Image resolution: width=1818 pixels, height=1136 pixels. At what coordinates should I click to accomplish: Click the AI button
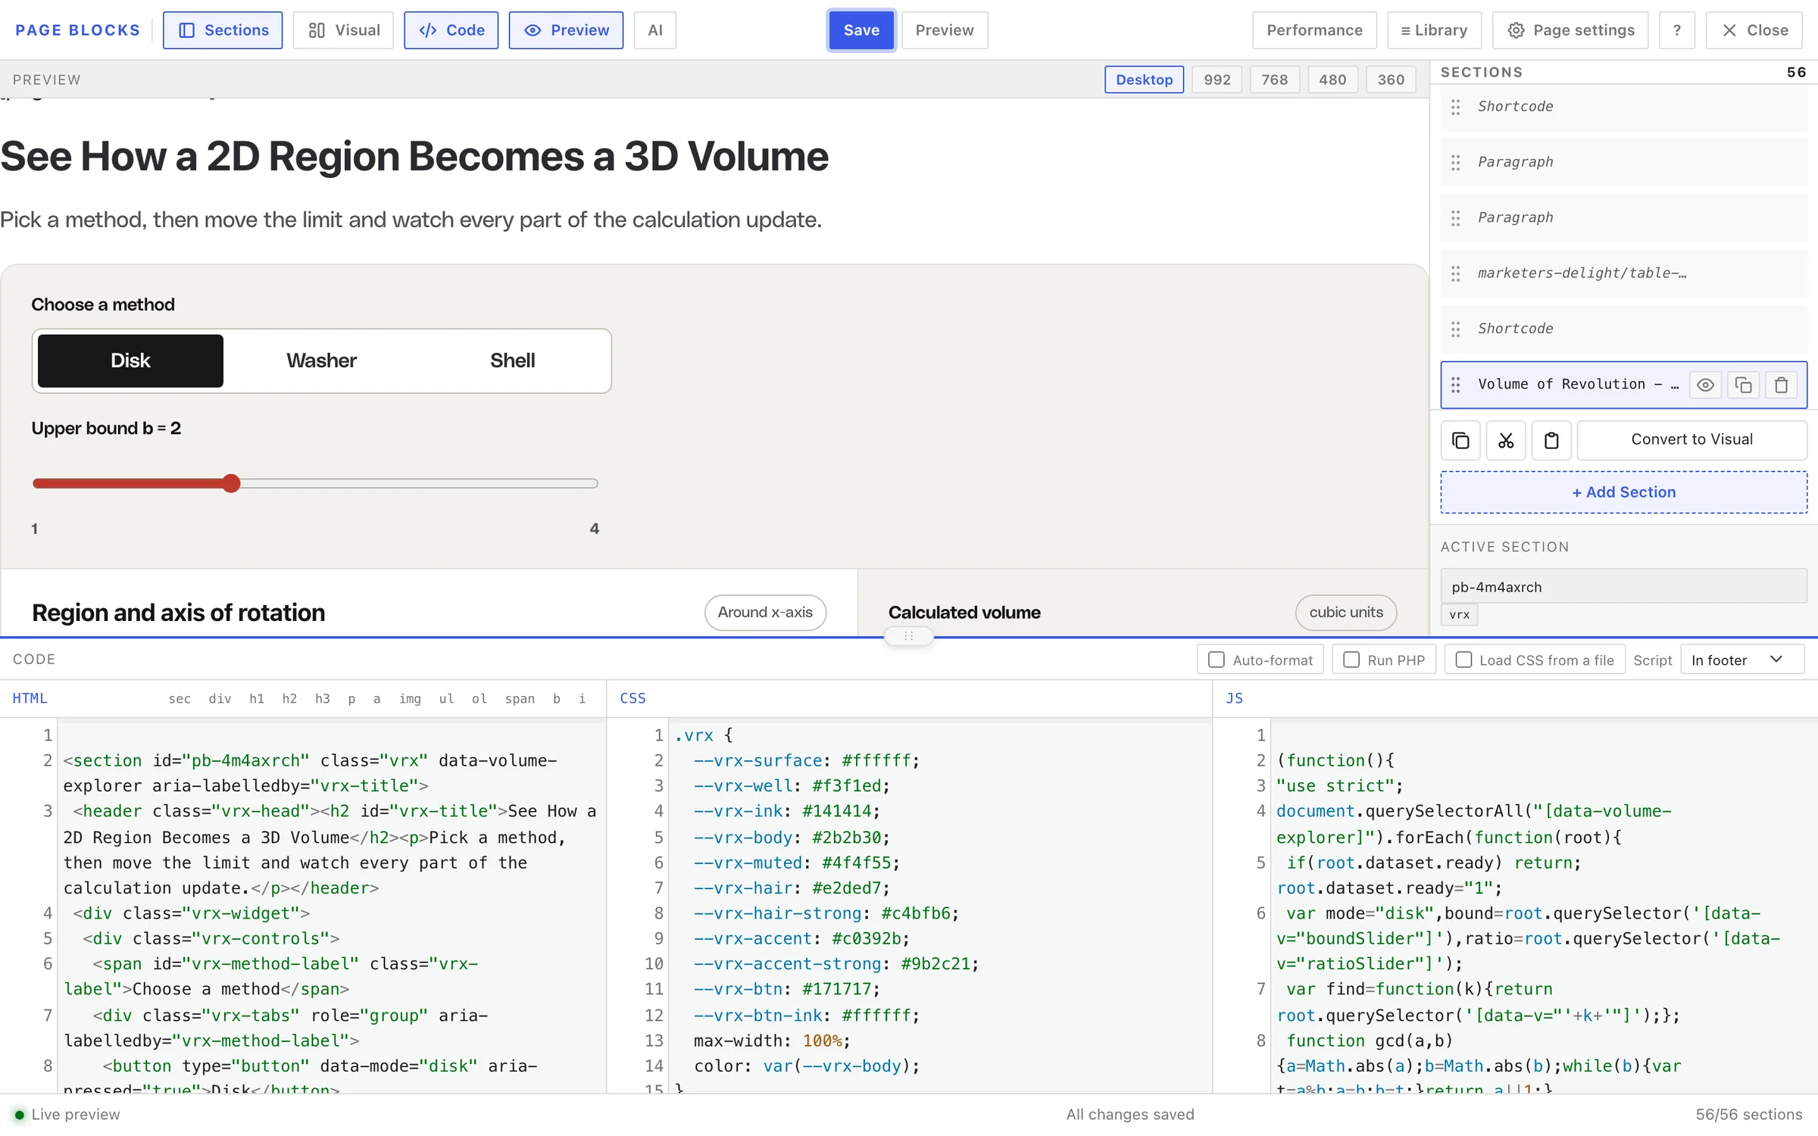pos(655,30)
